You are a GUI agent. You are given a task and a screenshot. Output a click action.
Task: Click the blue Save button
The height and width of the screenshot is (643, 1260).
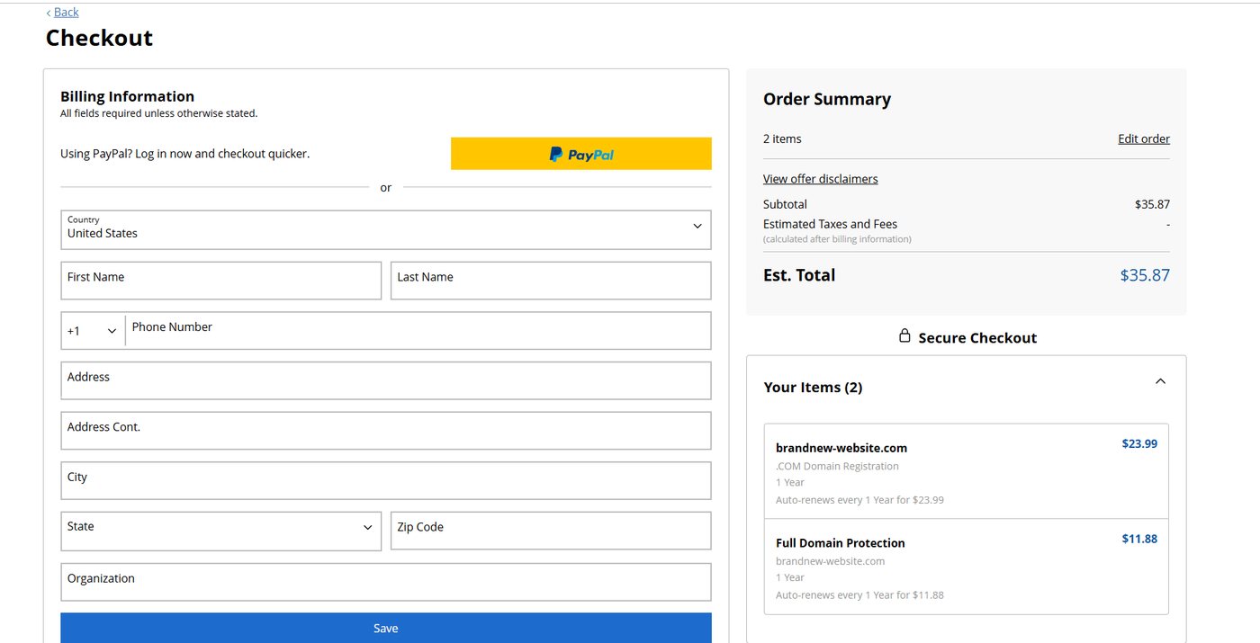coord(385,628)
